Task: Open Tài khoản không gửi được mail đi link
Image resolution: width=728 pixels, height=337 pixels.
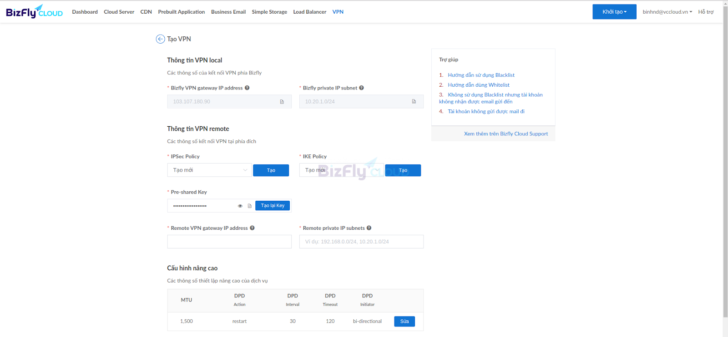Action: click(x=486, y=111)
